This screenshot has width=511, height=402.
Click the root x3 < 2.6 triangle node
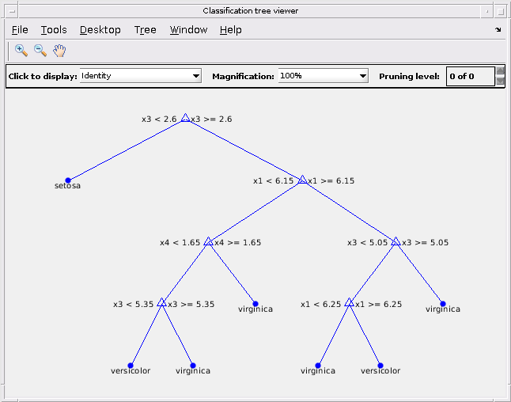(185, 118)
